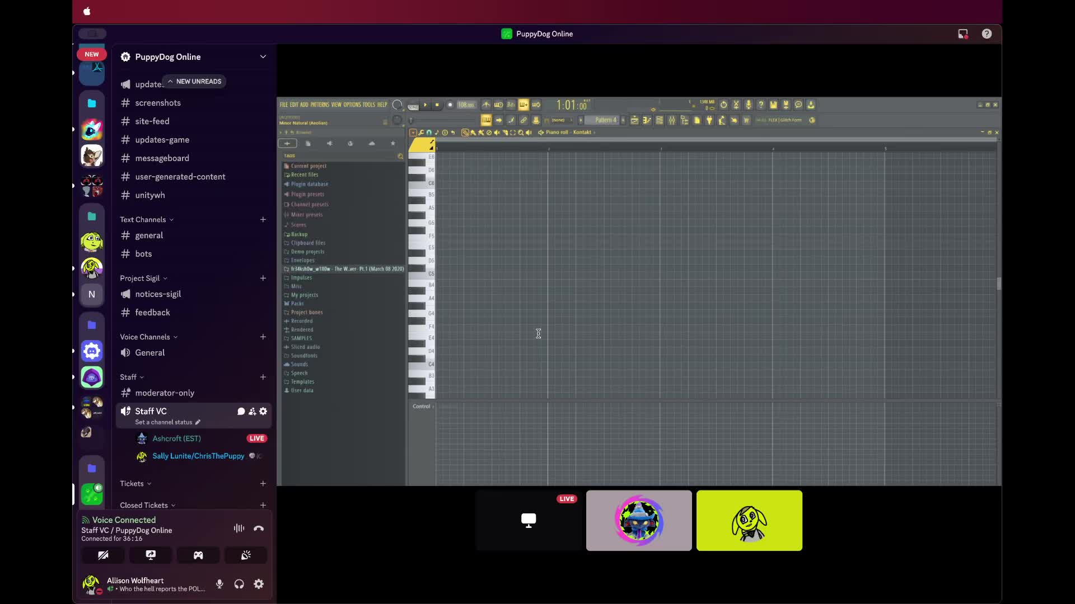Collapse the Project Sigil category
The width and height of the screenshot is (1075, 604).
(x=143, y=279)
